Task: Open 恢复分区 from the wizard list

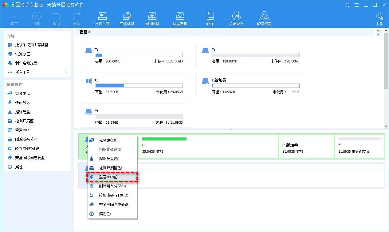Action: (x=22, y=54)
